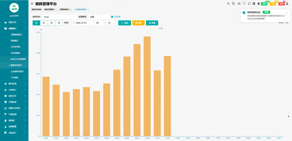The image size is (292, 141).
Task: Click the 能效分析 sidebar icon
Action: [5, 96]
